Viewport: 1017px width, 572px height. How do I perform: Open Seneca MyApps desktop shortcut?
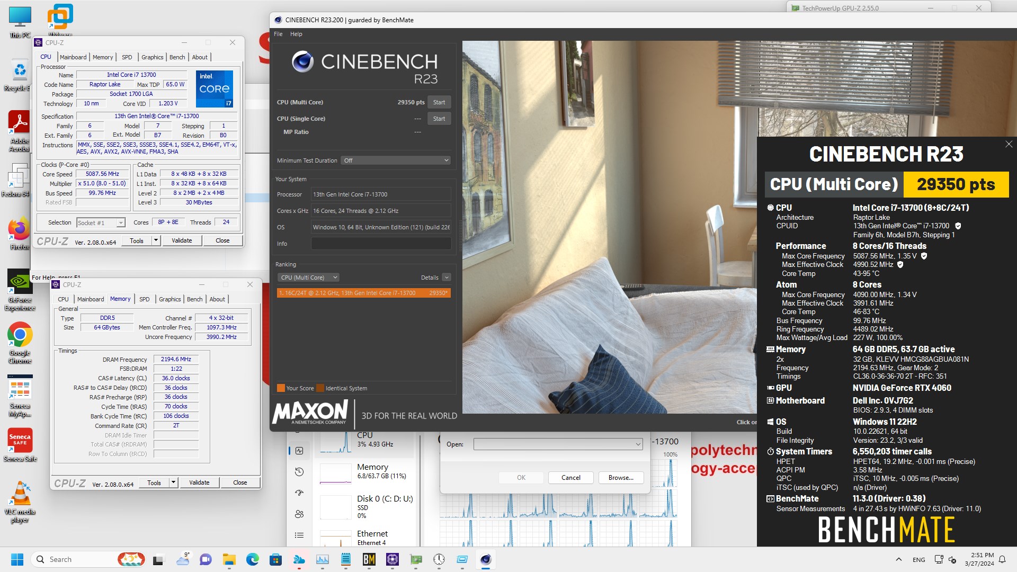(x=20, y=396)
